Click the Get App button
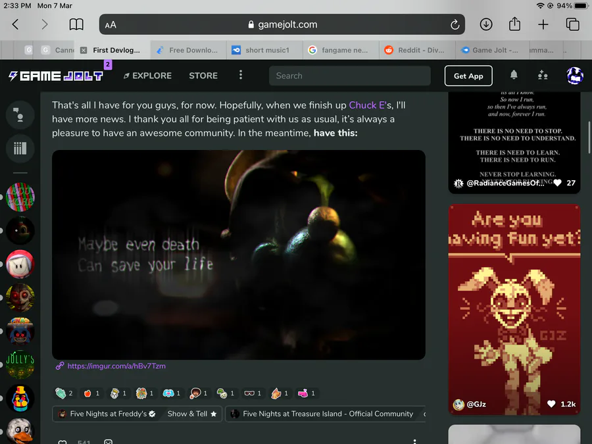 point(468,76)
